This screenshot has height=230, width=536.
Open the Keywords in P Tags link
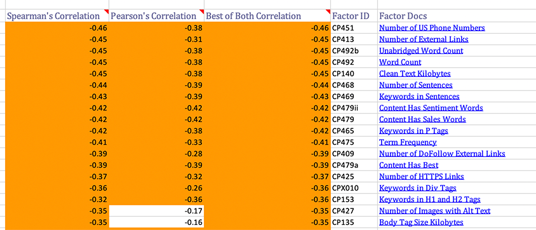pos(413,130)
